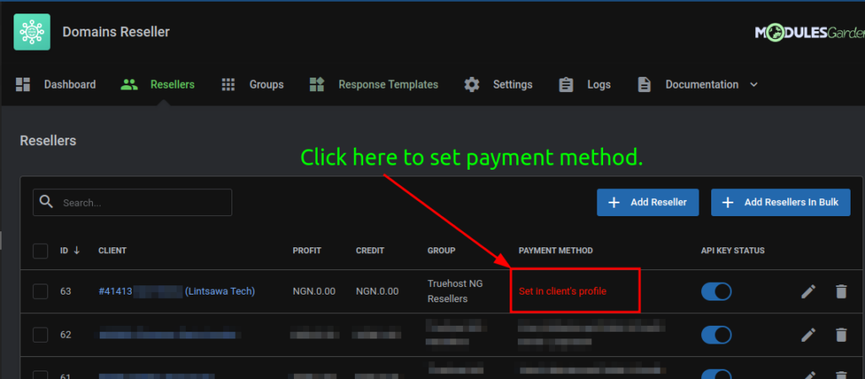Click the Groups grid icon
865x379 pixels.
228,84
